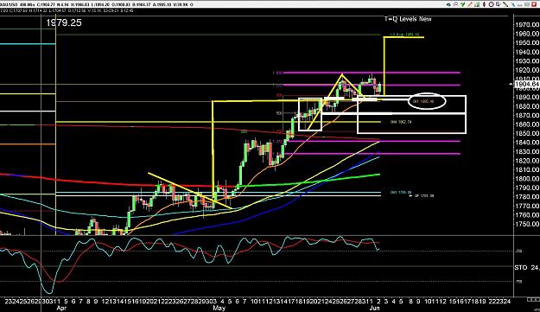
Task: Close the chart window with the red X
Action: [534, 4]
